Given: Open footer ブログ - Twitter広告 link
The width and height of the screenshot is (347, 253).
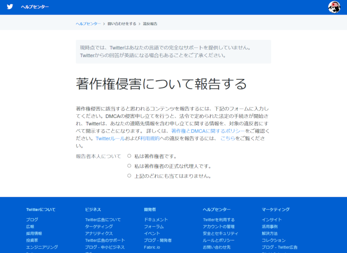Looking at the screenshot, I should click(280, 247).
